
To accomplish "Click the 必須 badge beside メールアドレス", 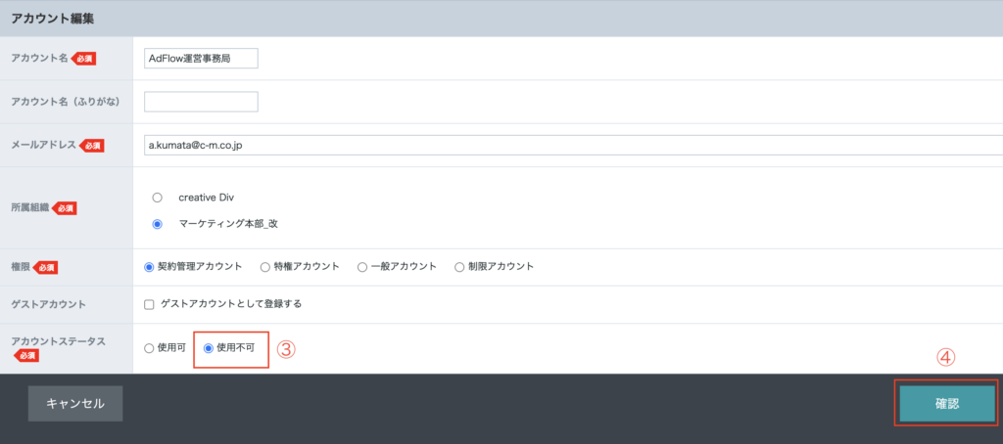I will pos(92,146).
